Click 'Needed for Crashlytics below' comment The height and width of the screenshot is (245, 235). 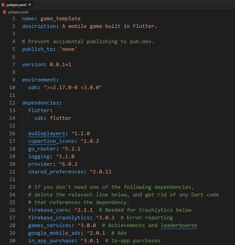click(145, 210)
